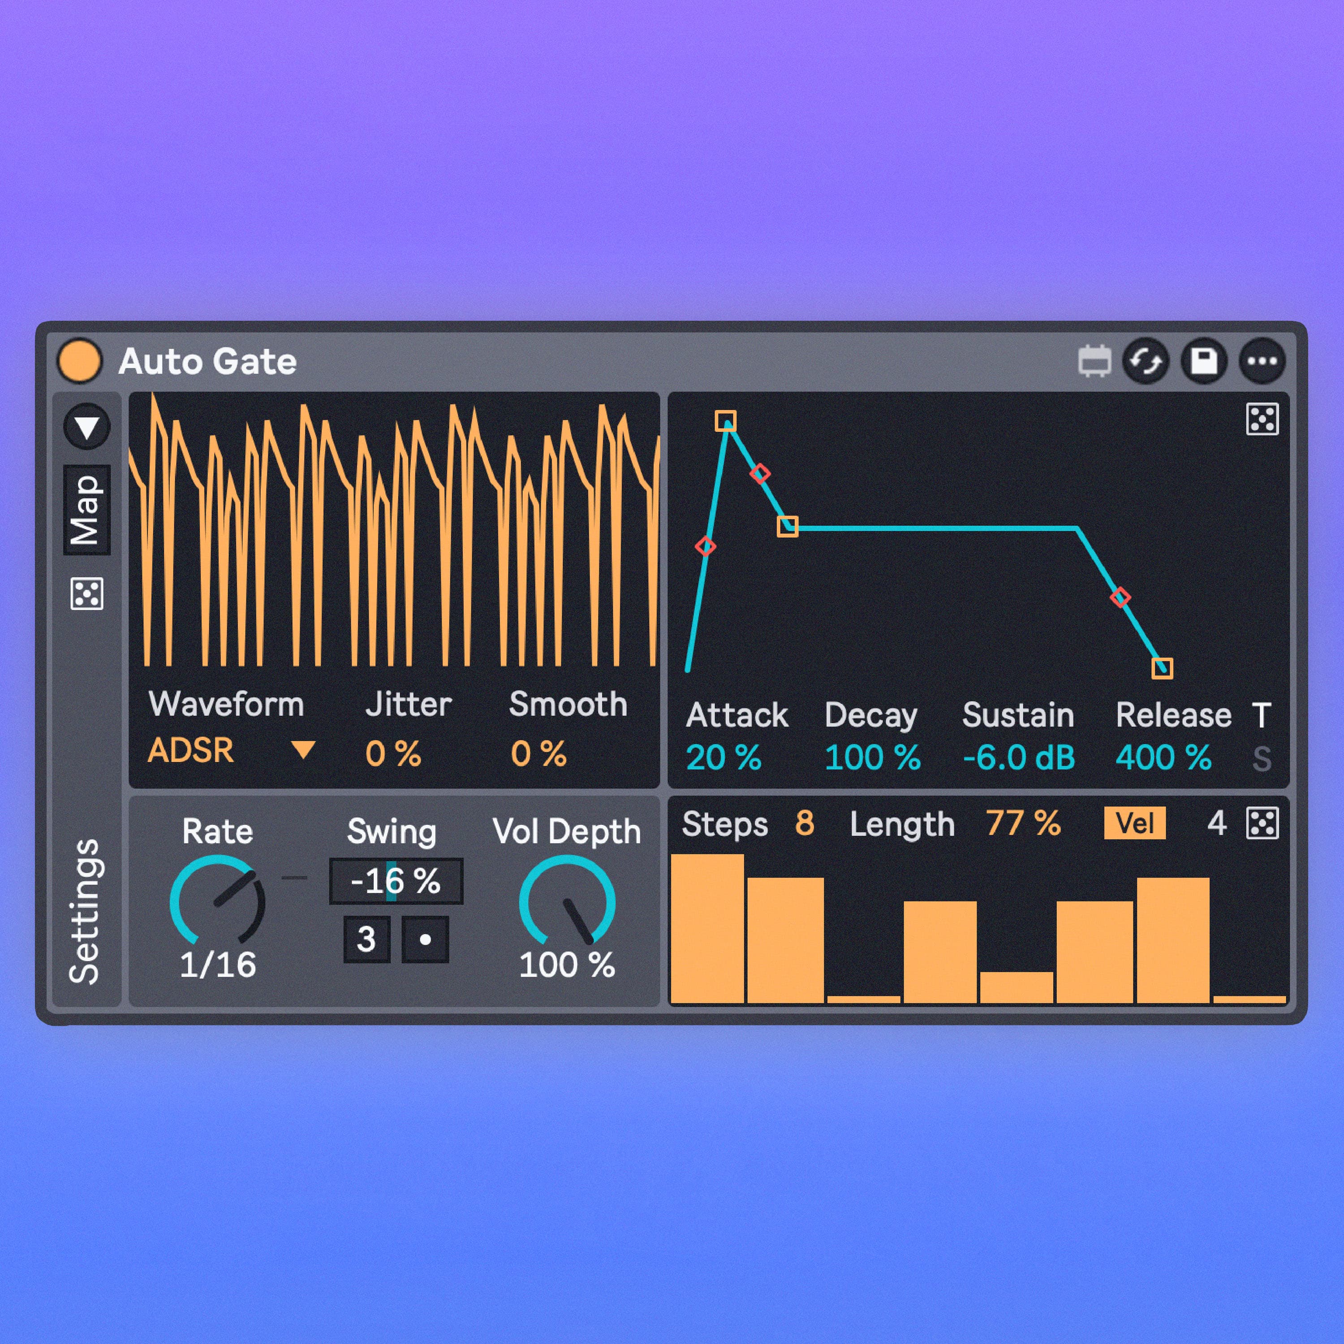Enable the triplet 3 rate button
The height and width of the screenshot is (1344, 1344).
pyautogui.click(x=366, y=940)
